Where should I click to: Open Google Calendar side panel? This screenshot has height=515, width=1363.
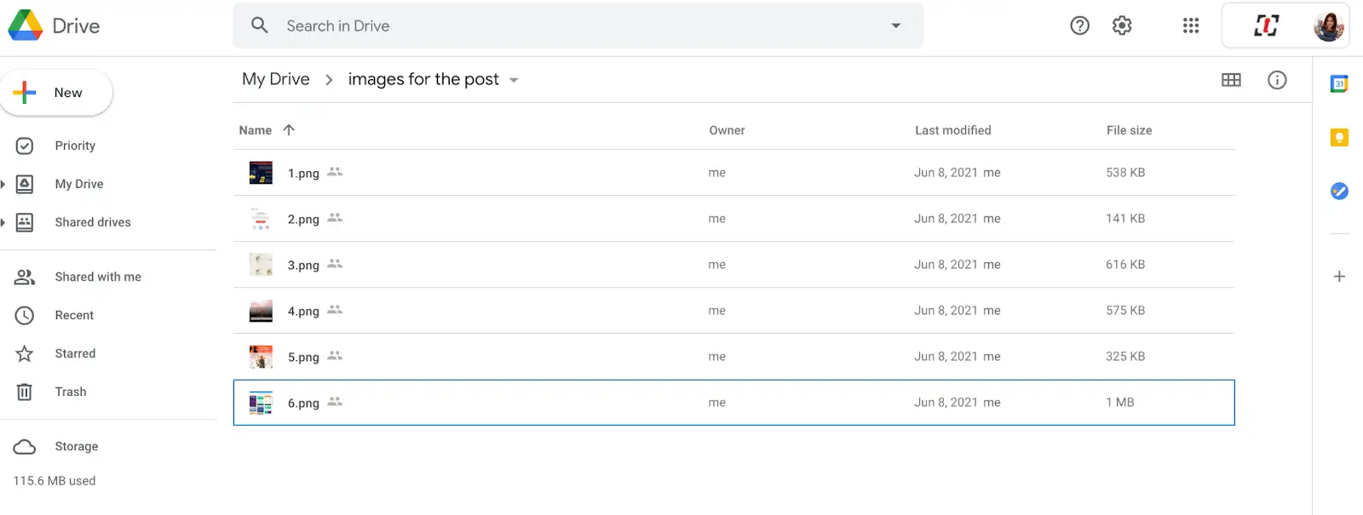point(1339,83)
